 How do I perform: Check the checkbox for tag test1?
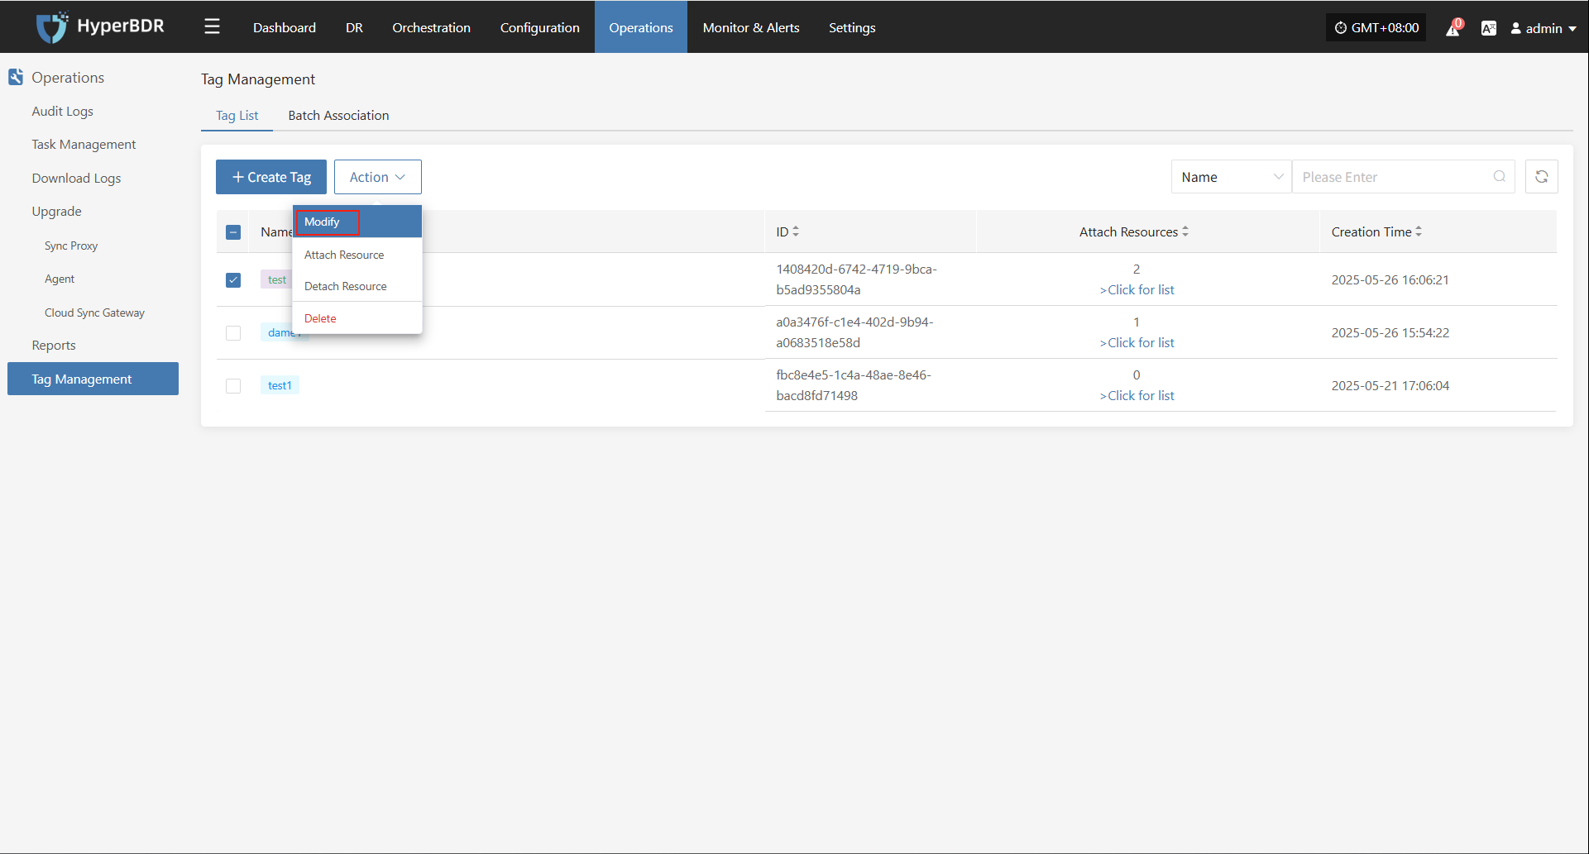pos(233,386)
